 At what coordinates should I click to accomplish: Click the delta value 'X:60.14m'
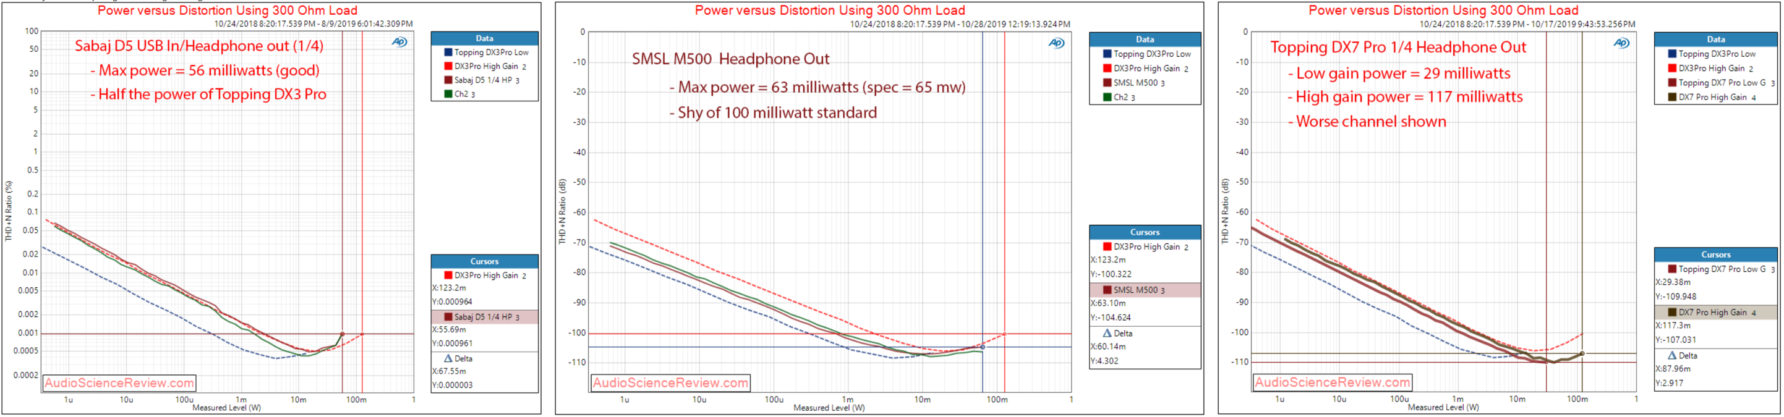click(1108, 347)
